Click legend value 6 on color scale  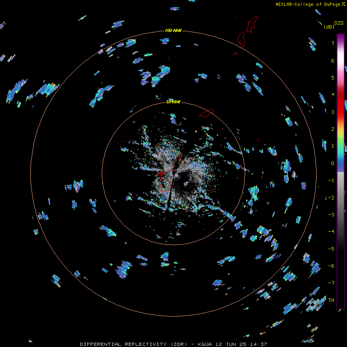(333, 61)
